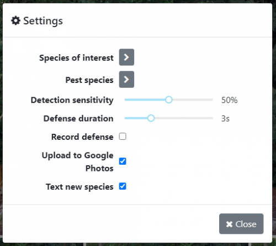Click the Detection sensitivity slider handle
The height and width of the screenshot is (246, 276).
(168, 100)
